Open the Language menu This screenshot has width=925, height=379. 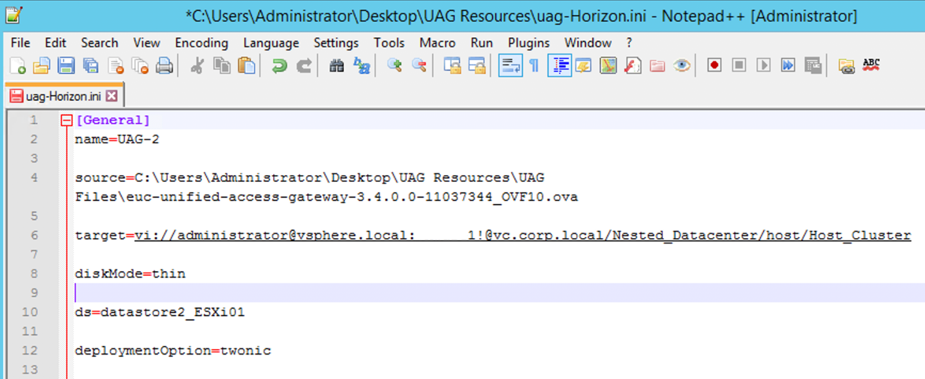click(x=271, y=42)
